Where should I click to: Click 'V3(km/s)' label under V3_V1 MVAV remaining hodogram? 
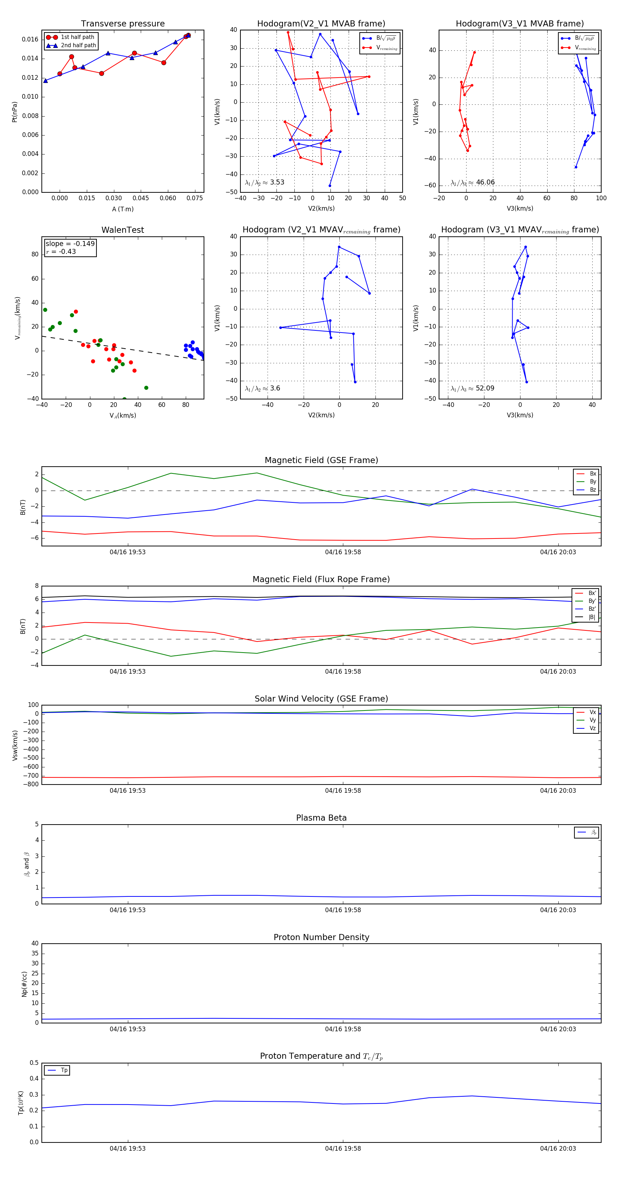(x=520, y=415)
